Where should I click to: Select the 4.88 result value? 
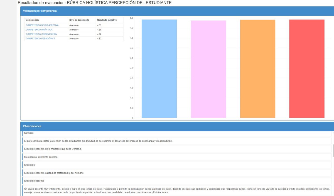point(99,30)
